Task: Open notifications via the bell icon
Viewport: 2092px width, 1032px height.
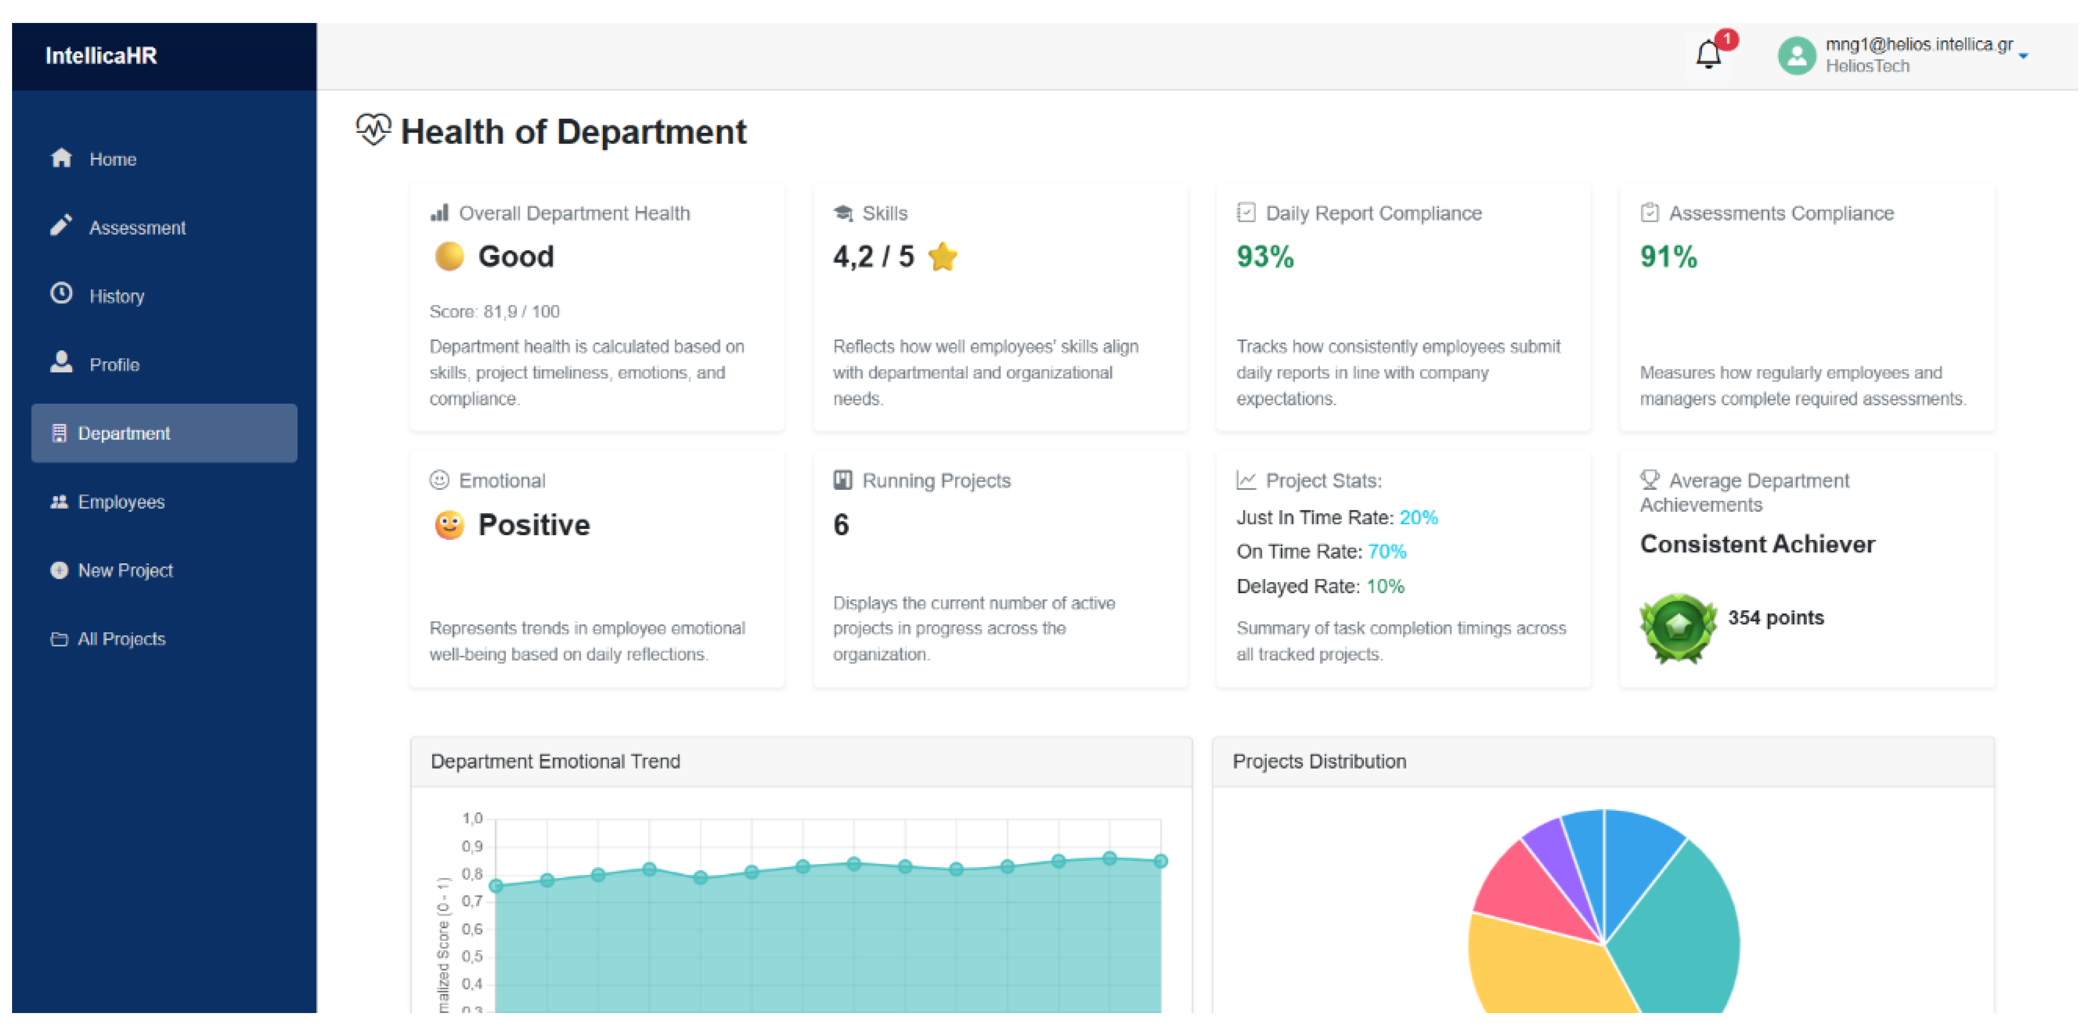Action: click(x=1708, y=55)
